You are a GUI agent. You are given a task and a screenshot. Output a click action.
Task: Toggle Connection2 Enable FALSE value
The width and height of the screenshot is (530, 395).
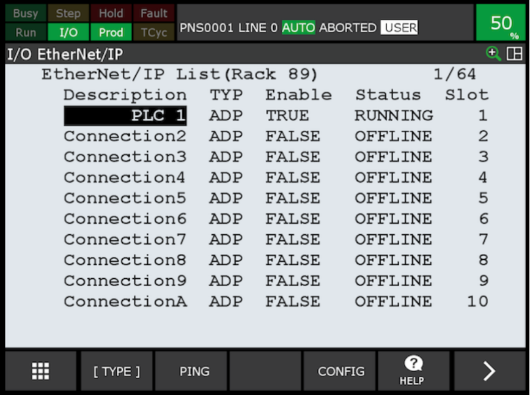[x=293, y=136]
